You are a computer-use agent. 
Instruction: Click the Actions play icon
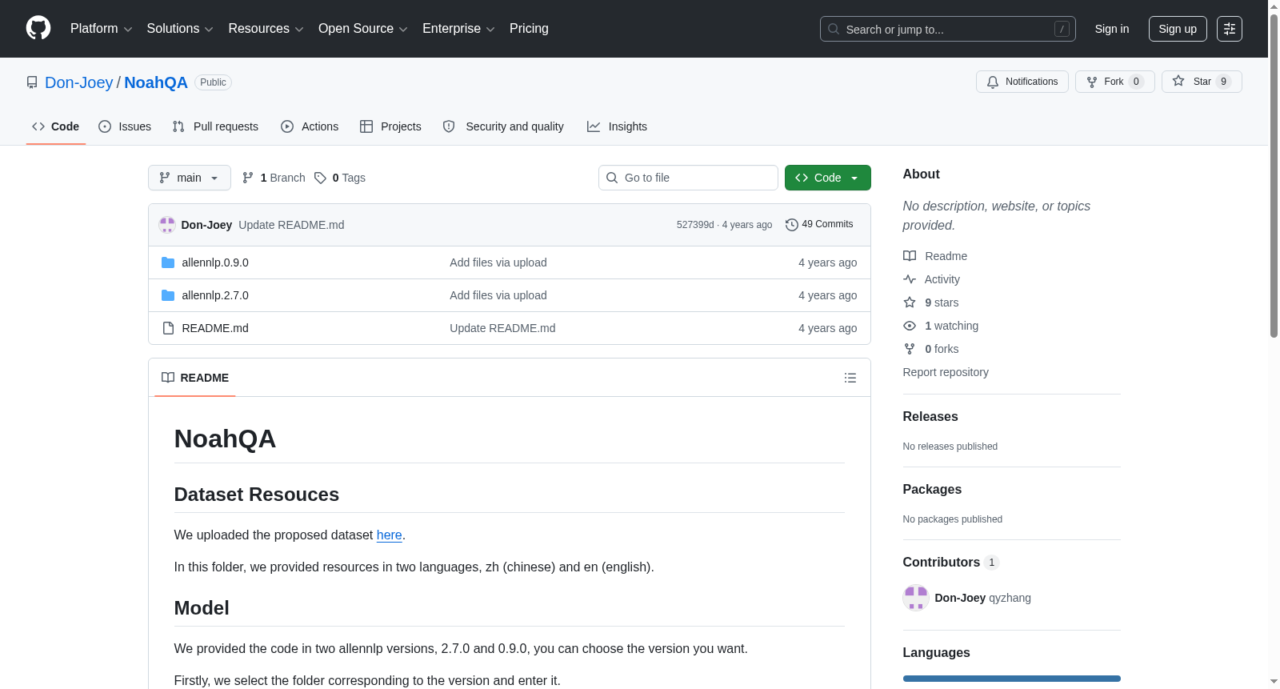287,126
